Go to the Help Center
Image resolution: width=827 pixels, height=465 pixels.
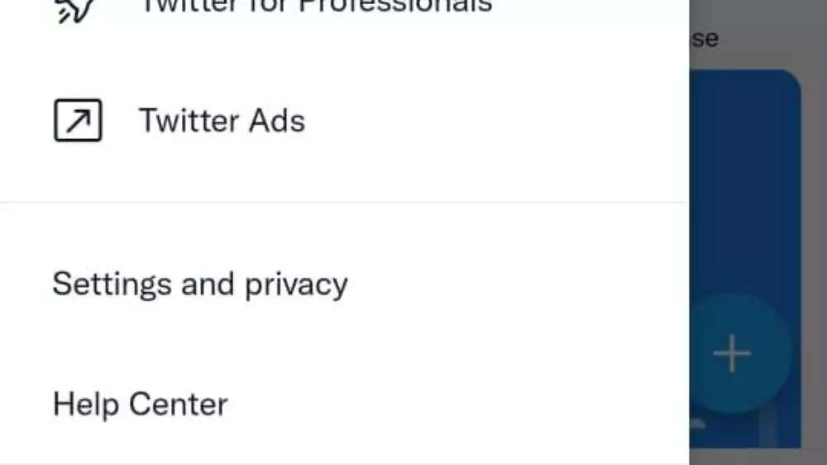[x=140, y=405]
